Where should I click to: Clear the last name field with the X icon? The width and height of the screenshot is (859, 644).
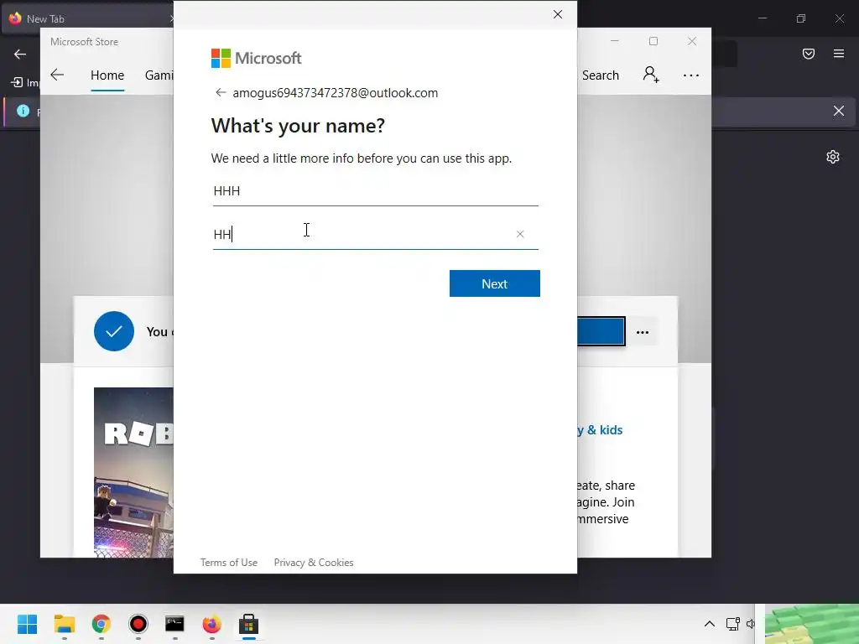(520, 235)
